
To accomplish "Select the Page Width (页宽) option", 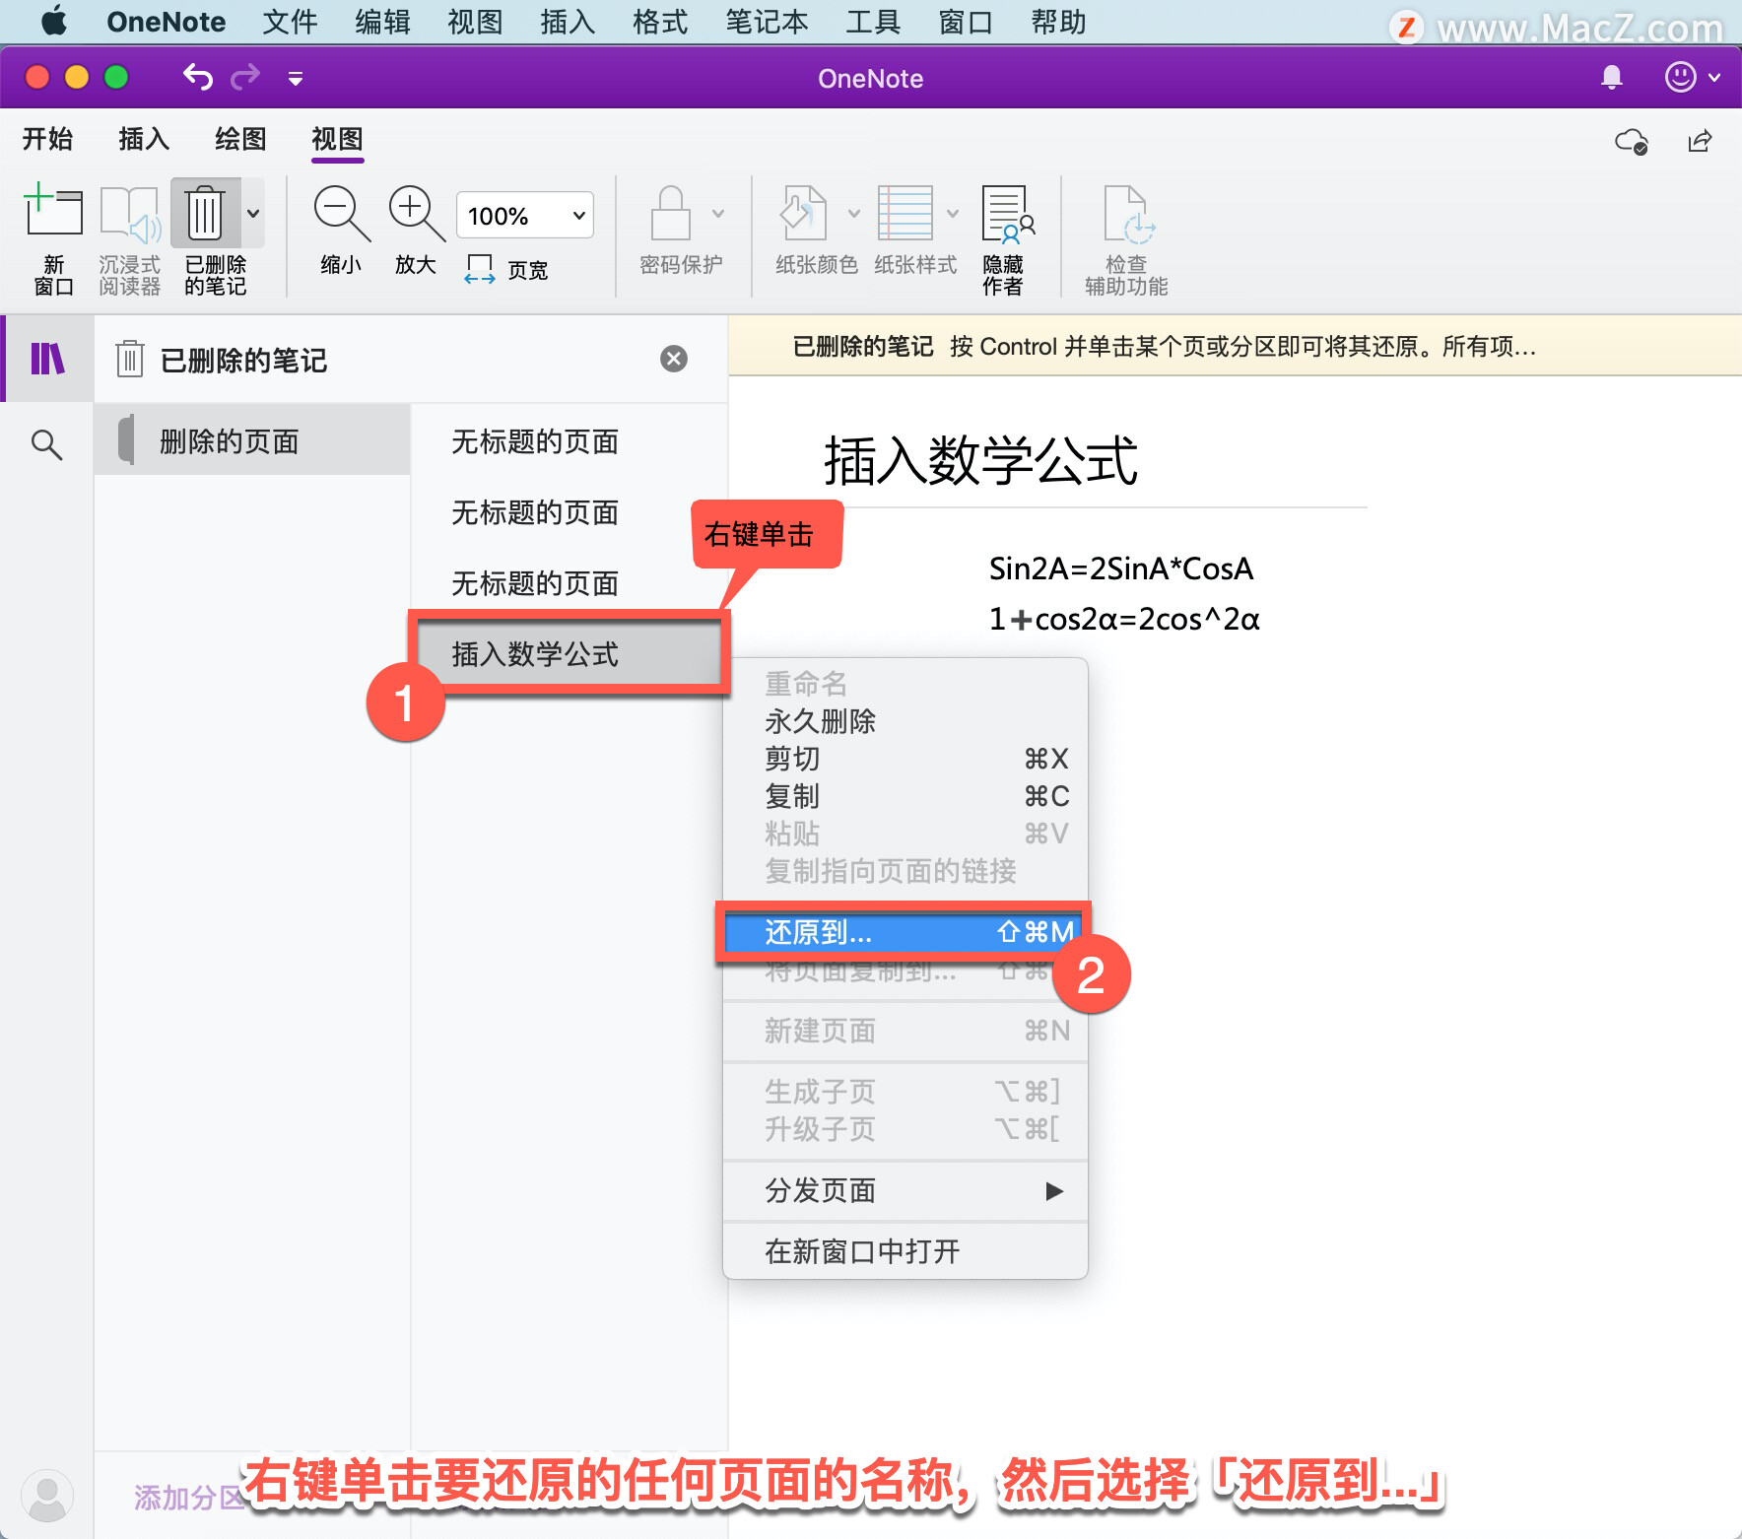I will (506, 269).
